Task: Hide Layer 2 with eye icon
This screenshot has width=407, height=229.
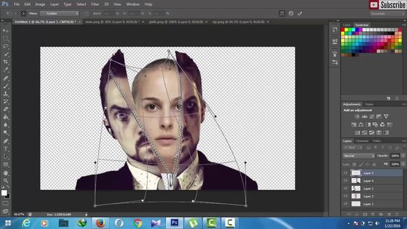Action: coord(345,188)
